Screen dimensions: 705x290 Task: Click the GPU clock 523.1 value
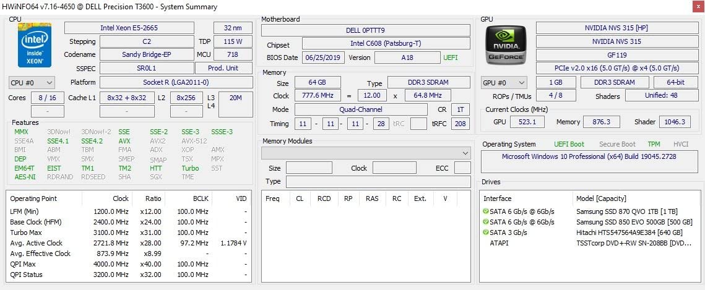tap(527, 122)
